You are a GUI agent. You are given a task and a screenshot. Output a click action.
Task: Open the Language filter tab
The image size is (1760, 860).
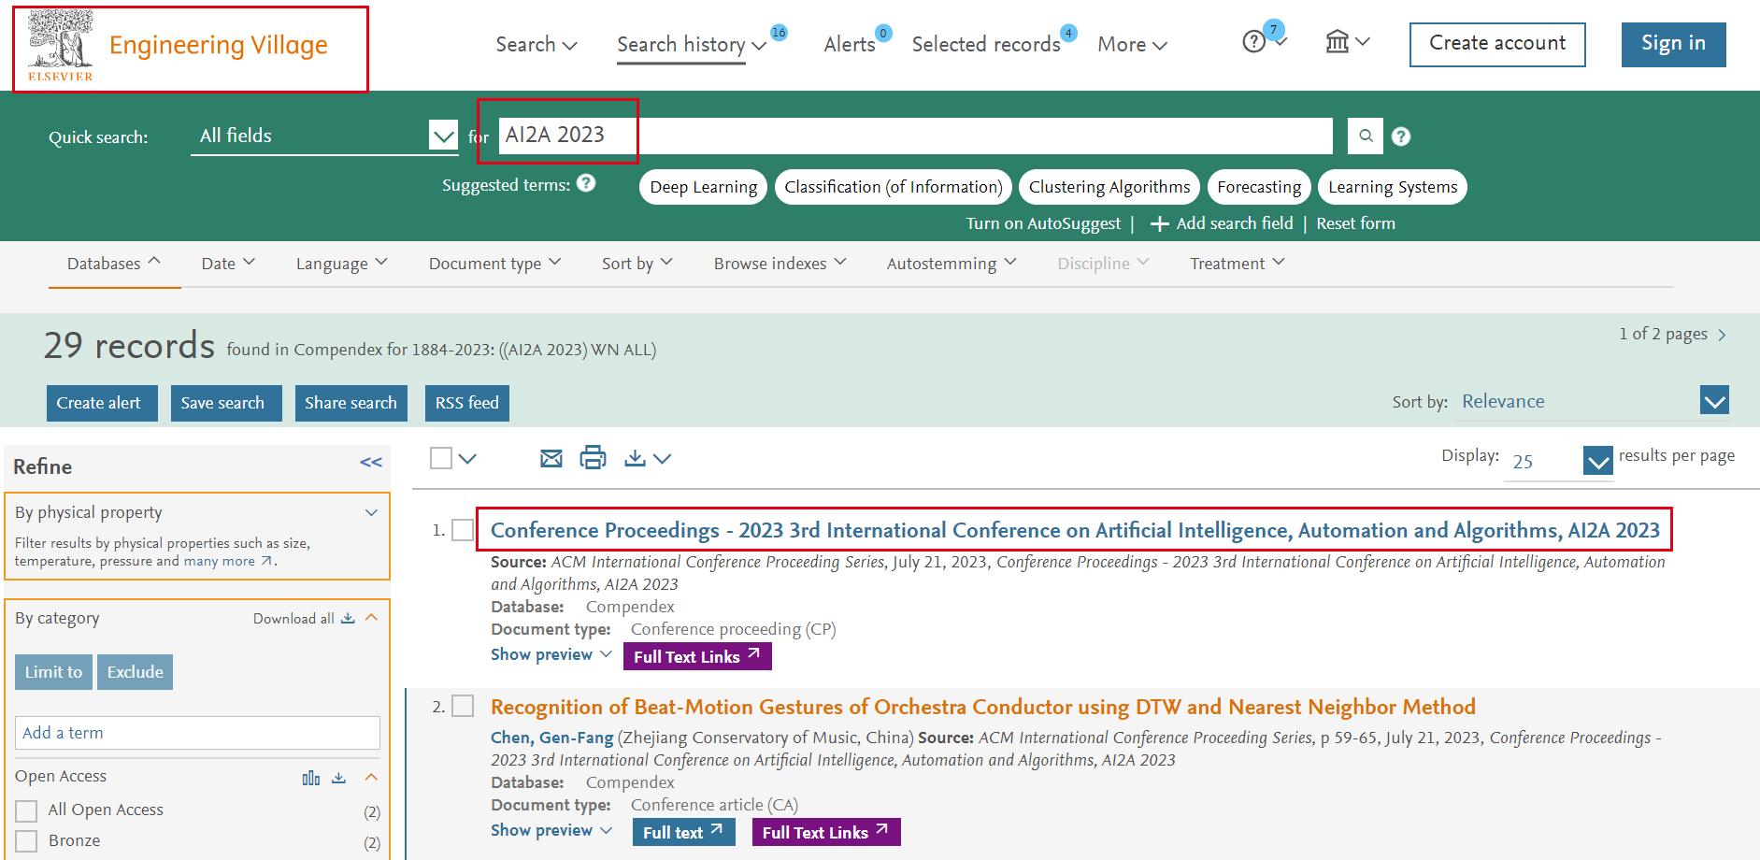pyautogui.click(x=342, y=264)
